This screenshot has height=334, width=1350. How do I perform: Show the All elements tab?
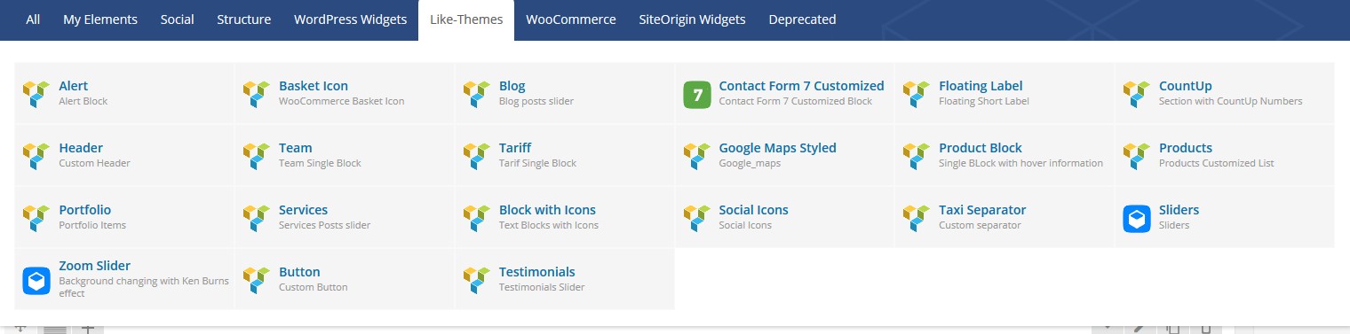point(33,19)
